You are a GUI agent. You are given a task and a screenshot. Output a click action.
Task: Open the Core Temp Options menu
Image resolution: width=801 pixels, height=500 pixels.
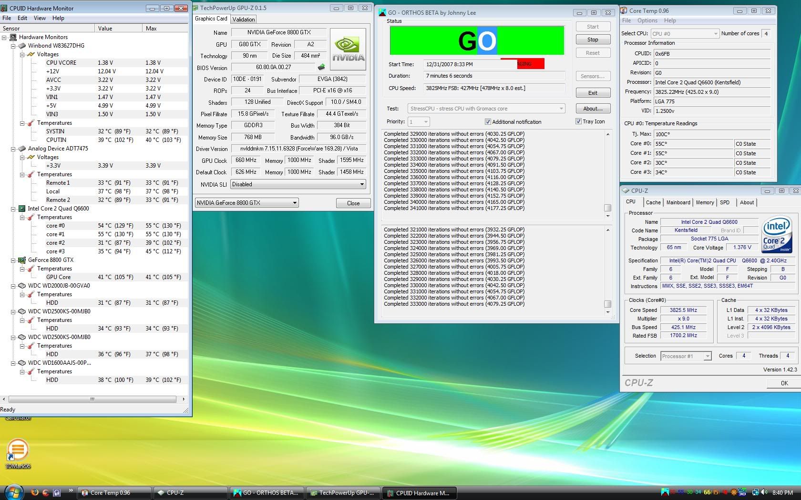coord(647,20)
